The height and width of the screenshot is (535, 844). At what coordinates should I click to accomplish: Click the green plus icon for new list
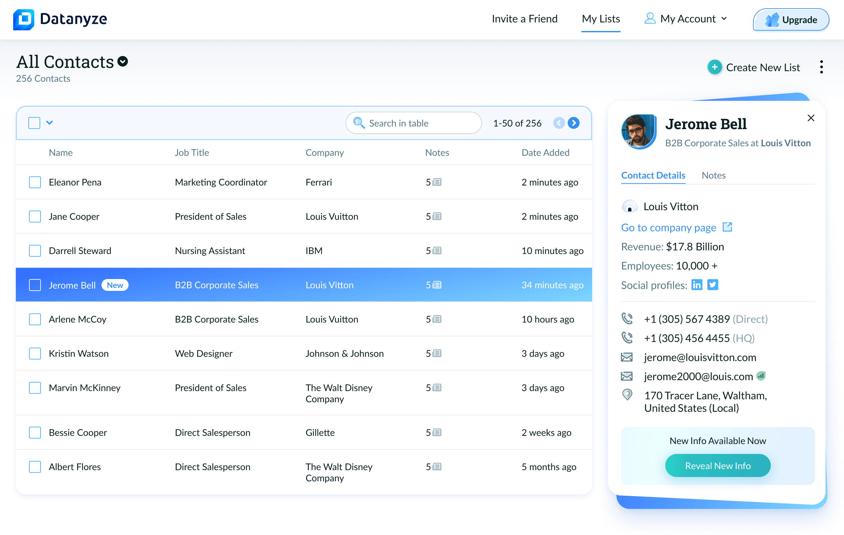(x=714, y=67)
